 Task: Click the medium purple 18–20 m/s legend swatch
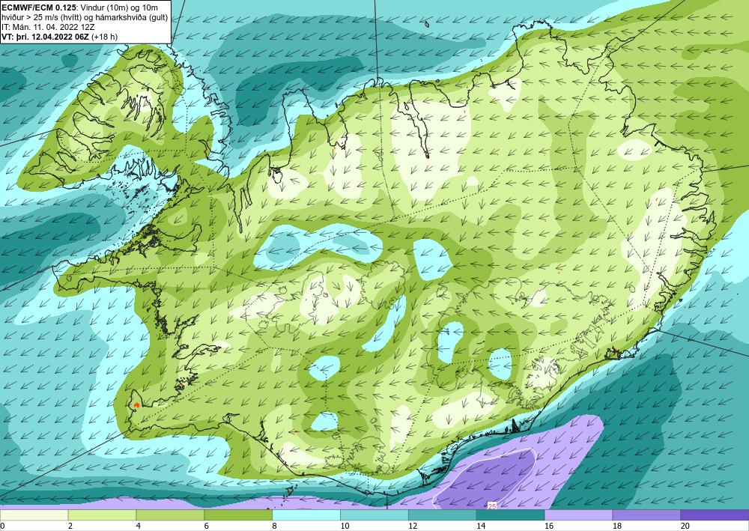[646, 515]
